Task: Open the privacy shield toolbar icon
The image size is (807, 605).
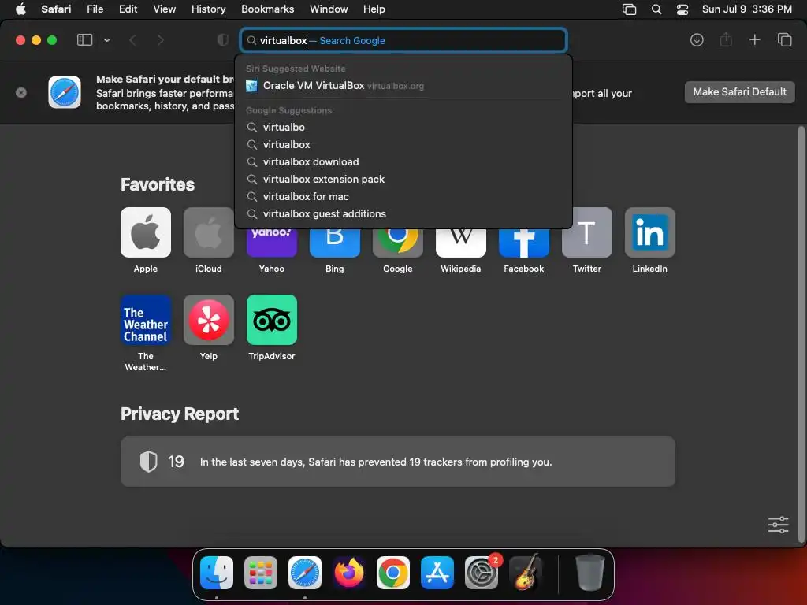Action: [x=223, y=40]
